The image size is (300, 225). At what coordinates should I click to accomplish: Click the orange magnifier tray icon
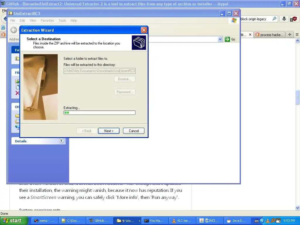273,221
